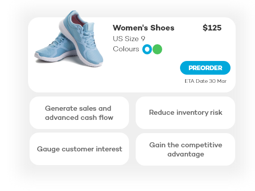The width and height of the screenshot is (255, 191).
Task: Click the blue PREORDER button
Action: 205,68
